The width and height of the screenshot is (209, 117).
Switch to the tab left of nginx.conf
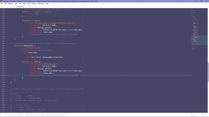pos(11,6)
